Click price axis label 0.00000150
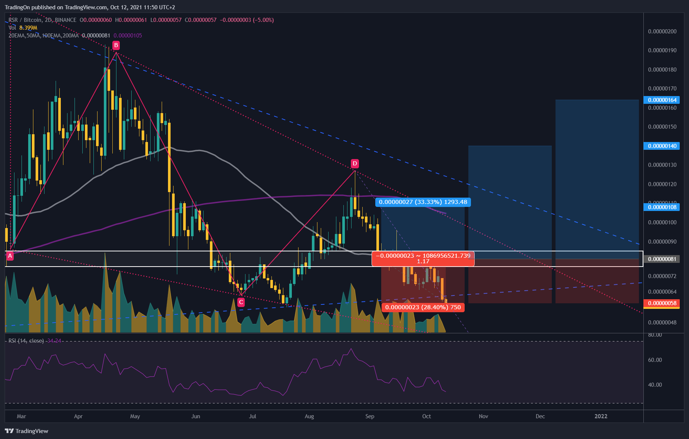 662,126
